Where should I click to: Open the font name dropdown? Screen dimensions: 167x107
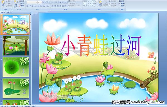[x=36, y=2]
